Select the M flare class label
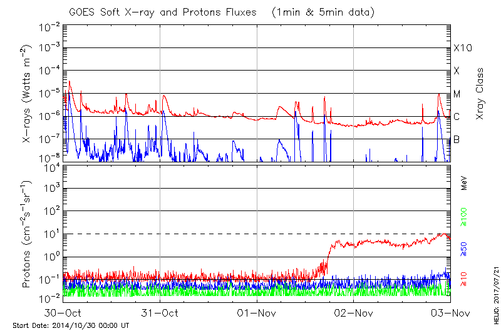The width and height of the screenshot is (501, 331). [457, 94]
